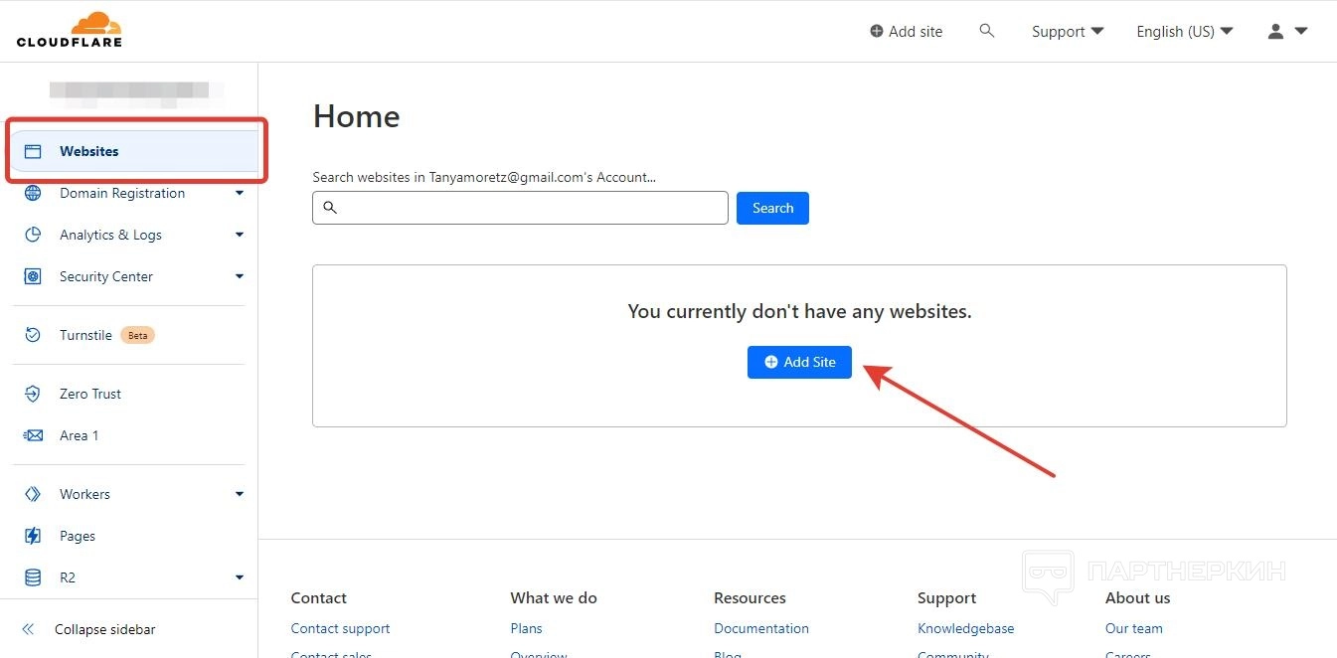Click the Websites window icon in sidebar
This screenshot has height=658, width=1337.
tap(33, 151)
